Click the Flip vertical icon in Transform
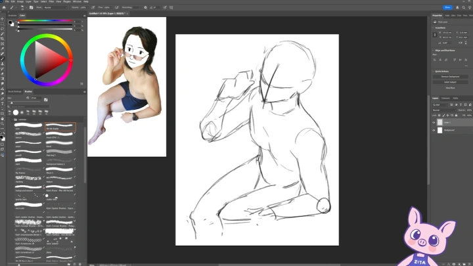 tap(466, 43)
